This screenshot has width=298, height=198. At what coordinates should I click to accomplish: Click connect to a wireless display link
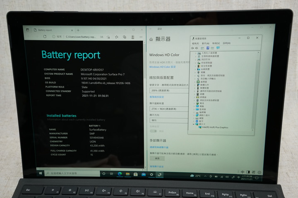(x=159, y=147)
